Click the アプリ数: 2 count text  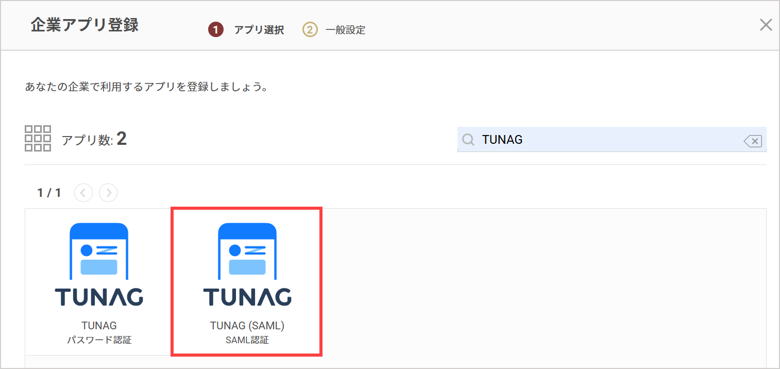tap(94, 139)
